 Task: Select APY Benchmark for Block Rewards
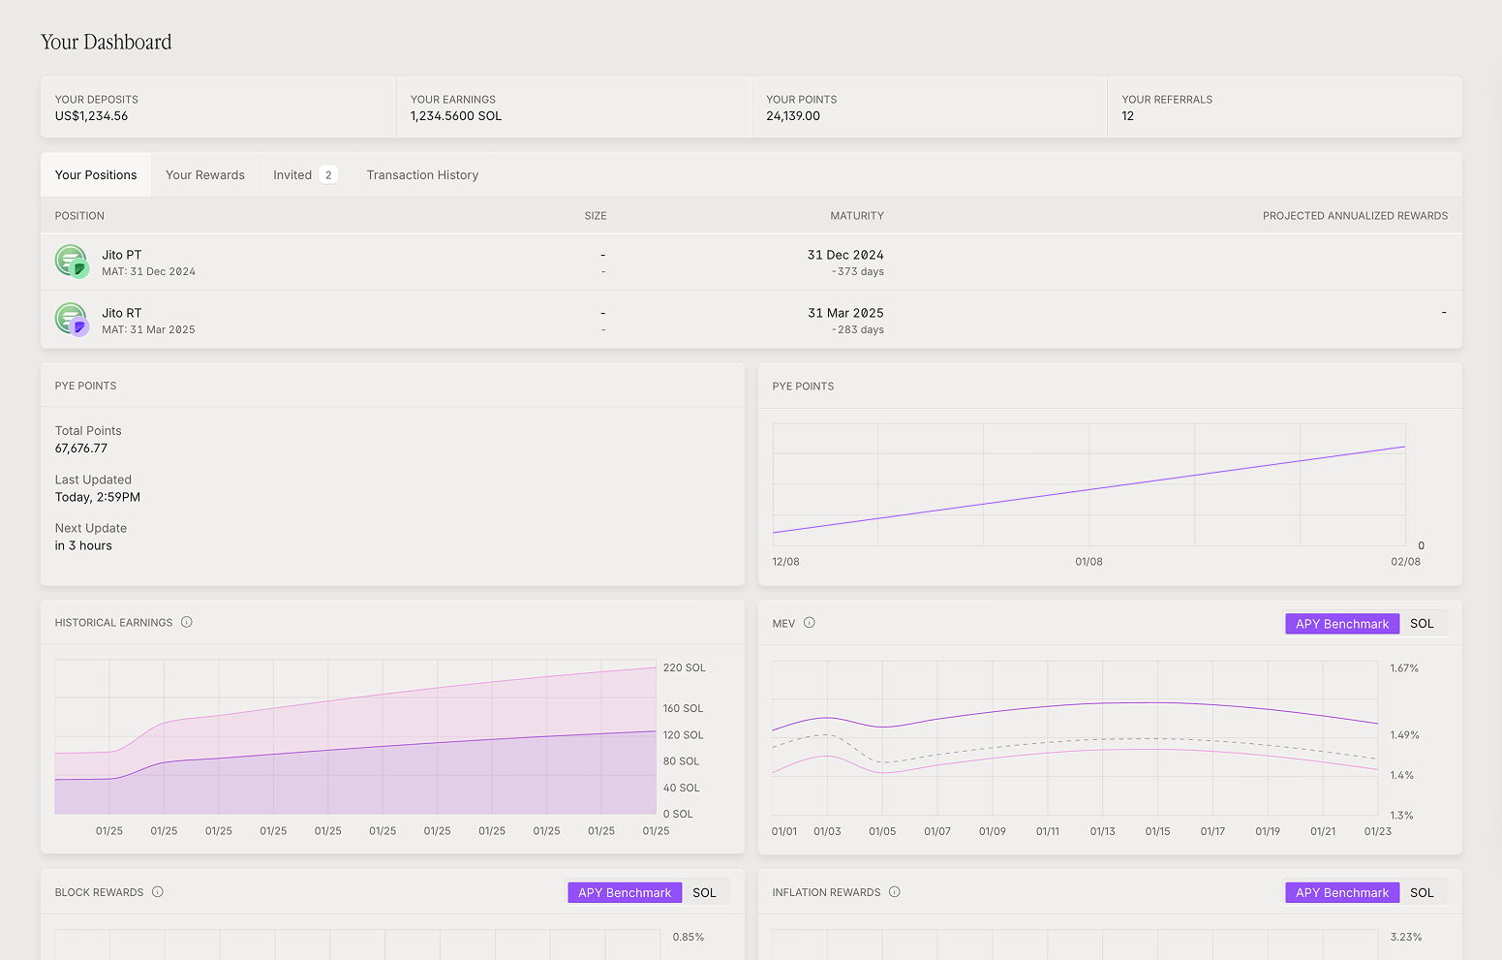click(625, 893)
